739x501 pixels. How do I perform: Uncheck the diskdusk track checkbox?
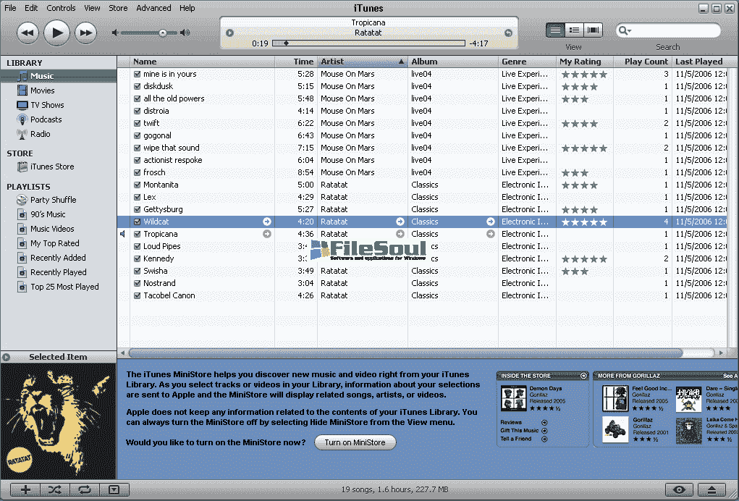138,86
